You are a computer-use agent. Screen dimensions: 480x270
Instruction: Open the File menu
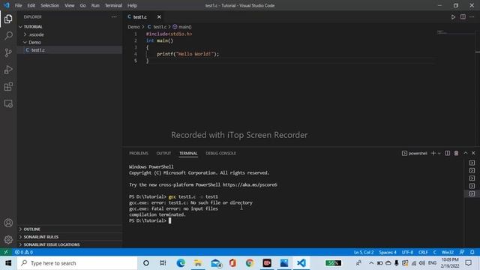pos(18,5)
